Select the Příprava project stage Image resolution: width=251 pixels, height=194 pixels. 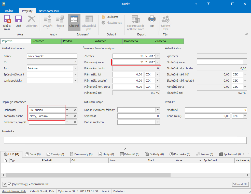tap(16, 41)
